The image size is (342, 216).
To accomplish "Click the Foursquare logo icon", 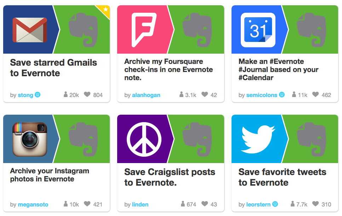I will click(144, 30).
